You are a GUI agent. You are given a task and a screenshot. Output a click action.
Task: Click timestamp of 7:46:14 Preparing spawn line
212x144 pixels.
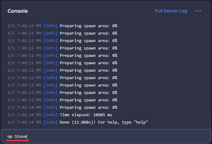coord(24,108)
